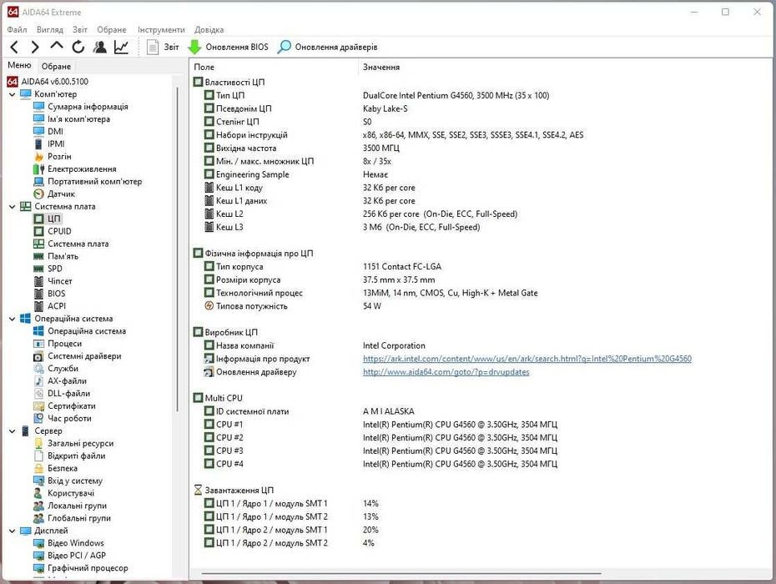This screenshot has width=776, height=584.
Task: Open Оновлення драйверів driver updates
Action: 327,47
